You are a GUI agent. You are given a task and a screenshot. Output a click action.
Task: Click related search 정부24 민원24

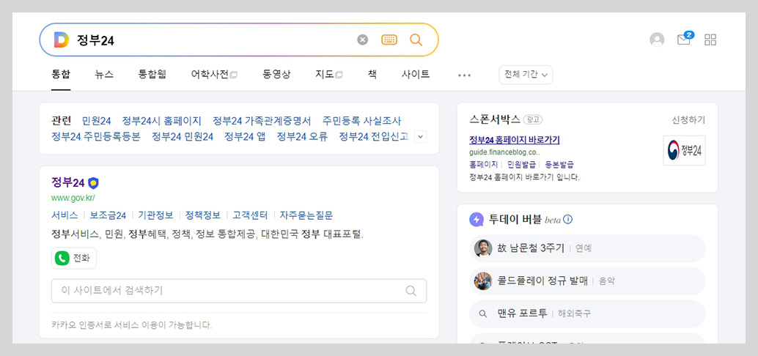pyautogui.click(x=183, y=137)
